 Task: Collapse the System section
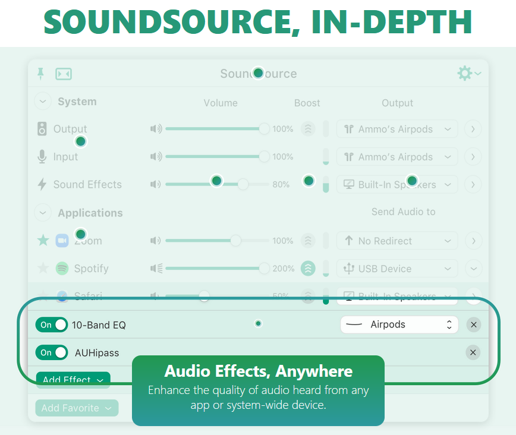[x=43, y=102]
